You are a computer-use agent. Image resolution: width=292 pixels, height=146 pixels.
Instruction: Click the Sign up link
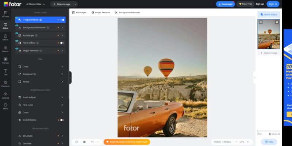(x=260, y=4)
